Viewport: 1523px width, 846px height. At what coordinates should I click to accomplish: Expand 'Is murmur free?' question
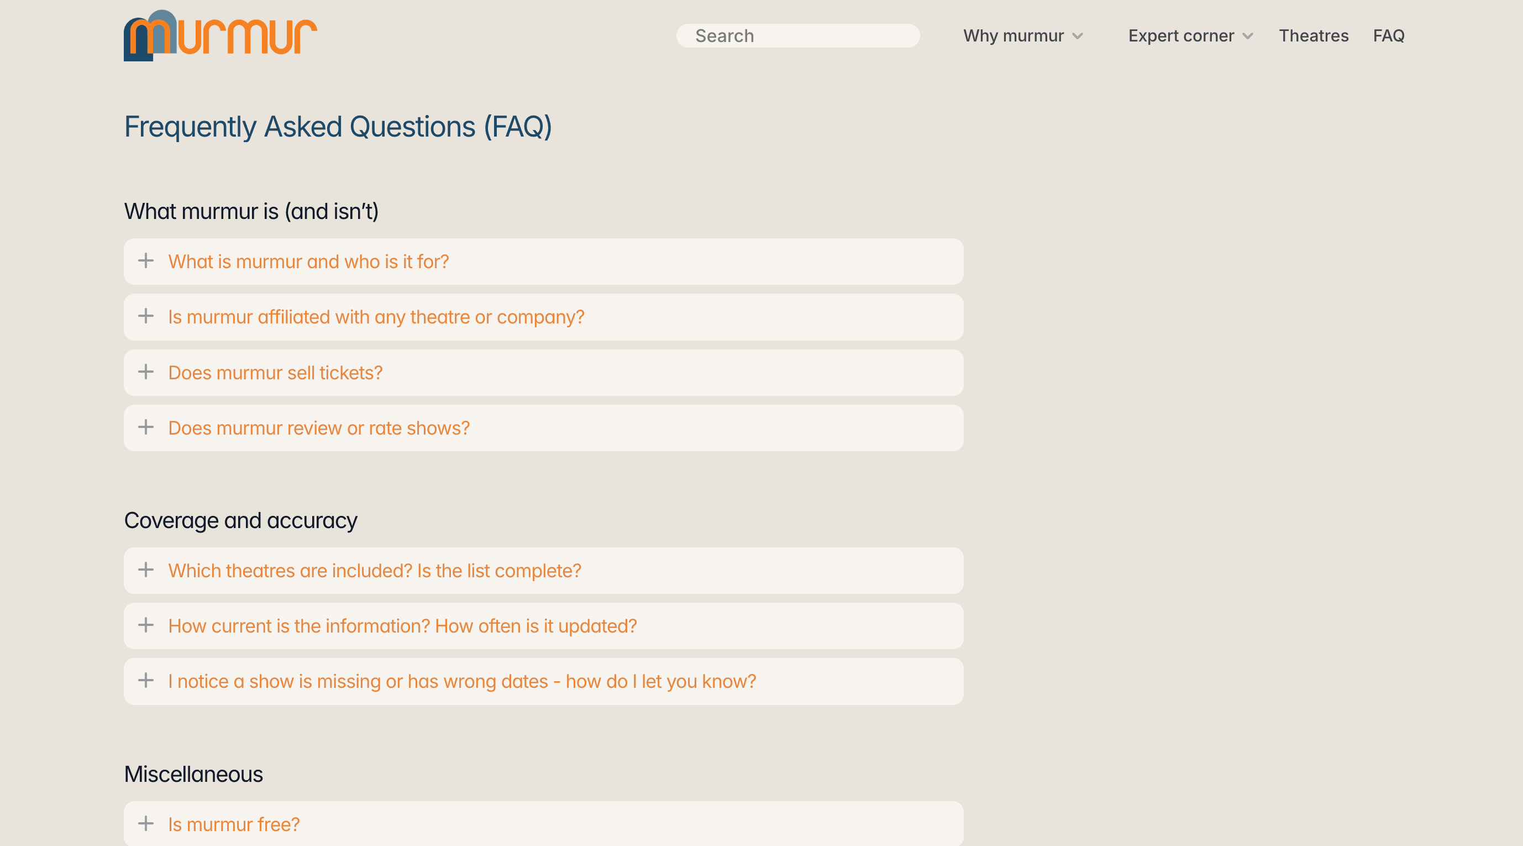543,824
